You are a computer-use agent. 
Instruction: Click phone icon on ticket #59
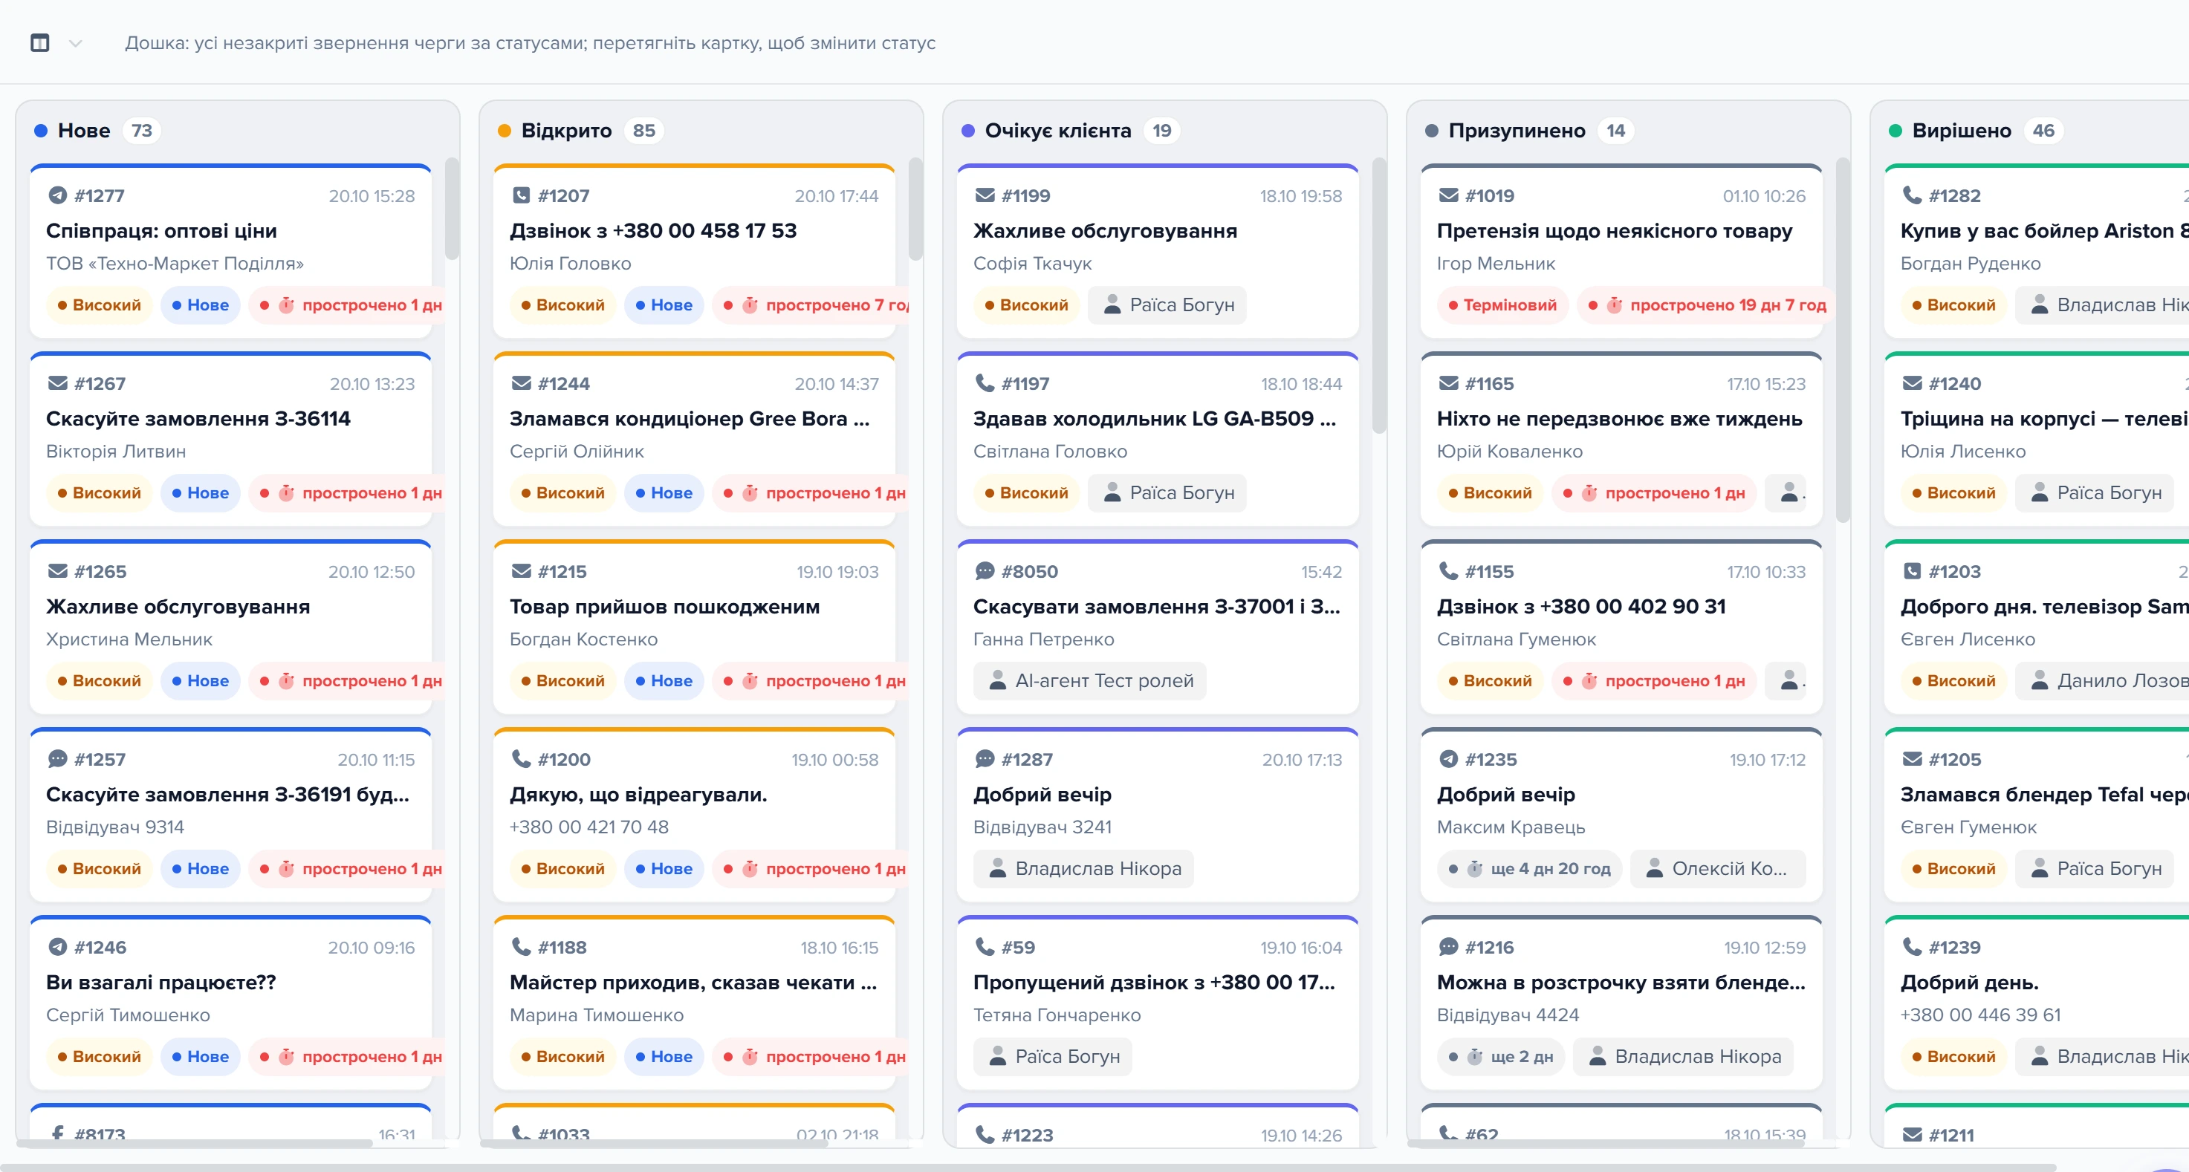click(985, 946)
